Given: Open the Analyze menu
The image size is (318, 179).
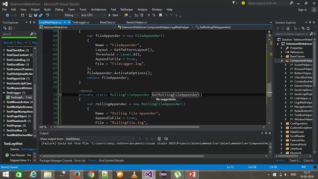Looking at the screenshot, I should pos(142,9).
